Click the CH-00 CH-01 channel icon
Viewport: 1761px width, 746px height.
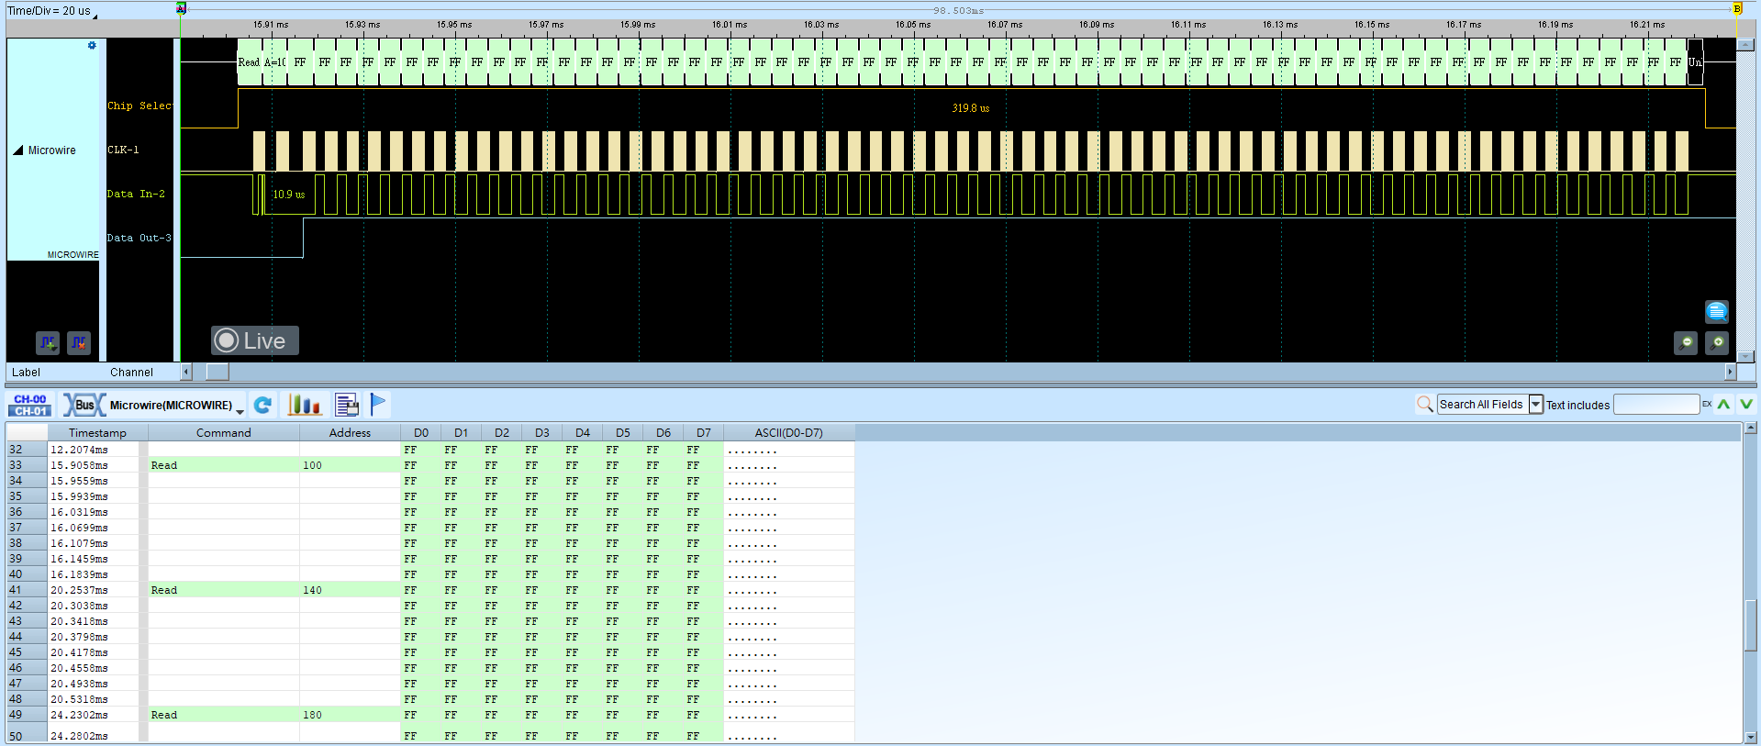30,405
